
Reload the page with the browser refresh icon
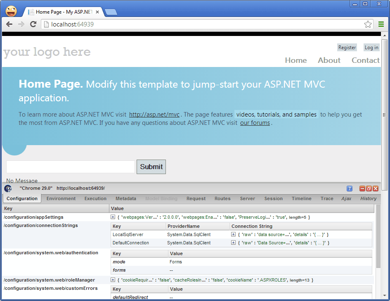33,24
